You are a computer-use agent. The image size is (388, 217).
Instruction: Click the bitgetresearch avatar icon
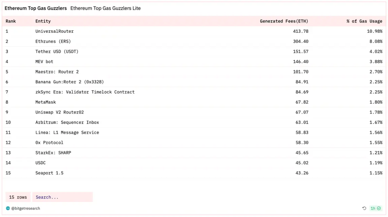pyautogui.click(x=8, y=208)
